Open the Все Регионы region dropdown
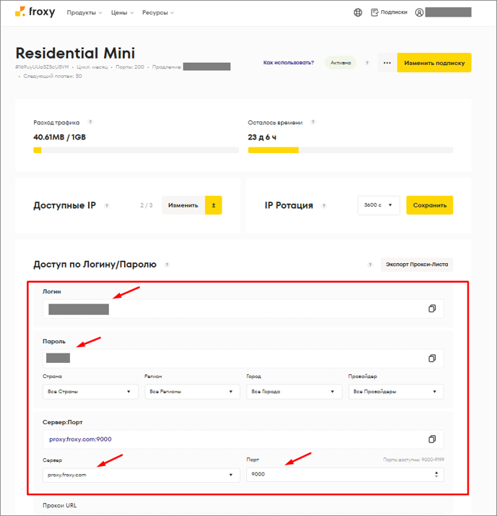Image resolution: width=497 pixels, height=516 pixels. click(192, 391)
